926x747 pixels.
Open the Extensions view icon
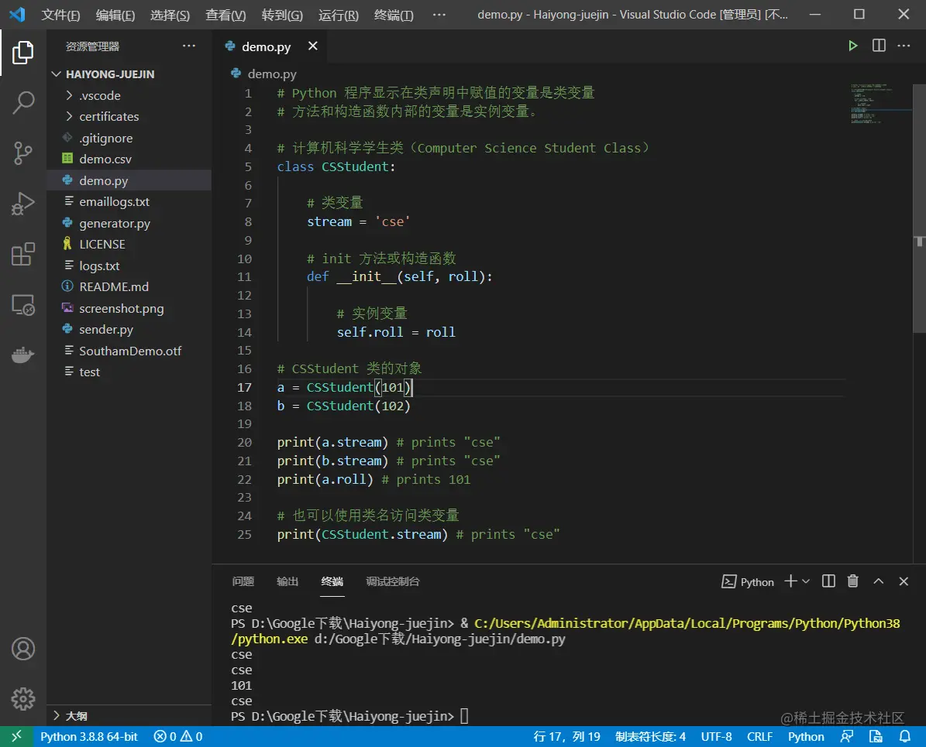[x=23, y=255]
